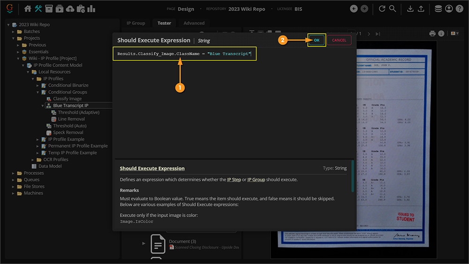Expand the Batches folder
The height and width of the screenshot is (264, 469).
(13, 31)
